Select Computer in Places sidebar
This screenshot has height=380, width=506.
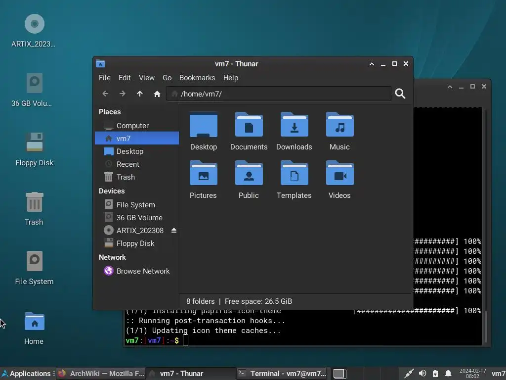tap(137, 126)
